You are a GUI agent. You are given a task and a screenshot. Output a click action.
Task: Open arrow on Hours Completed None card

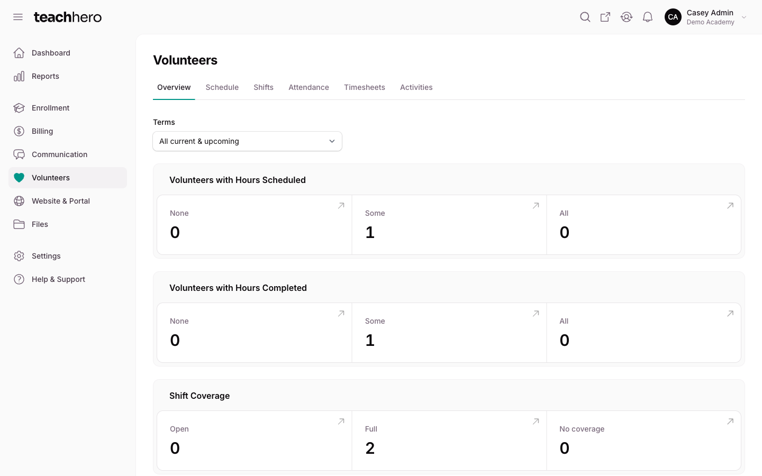(341, 314)
